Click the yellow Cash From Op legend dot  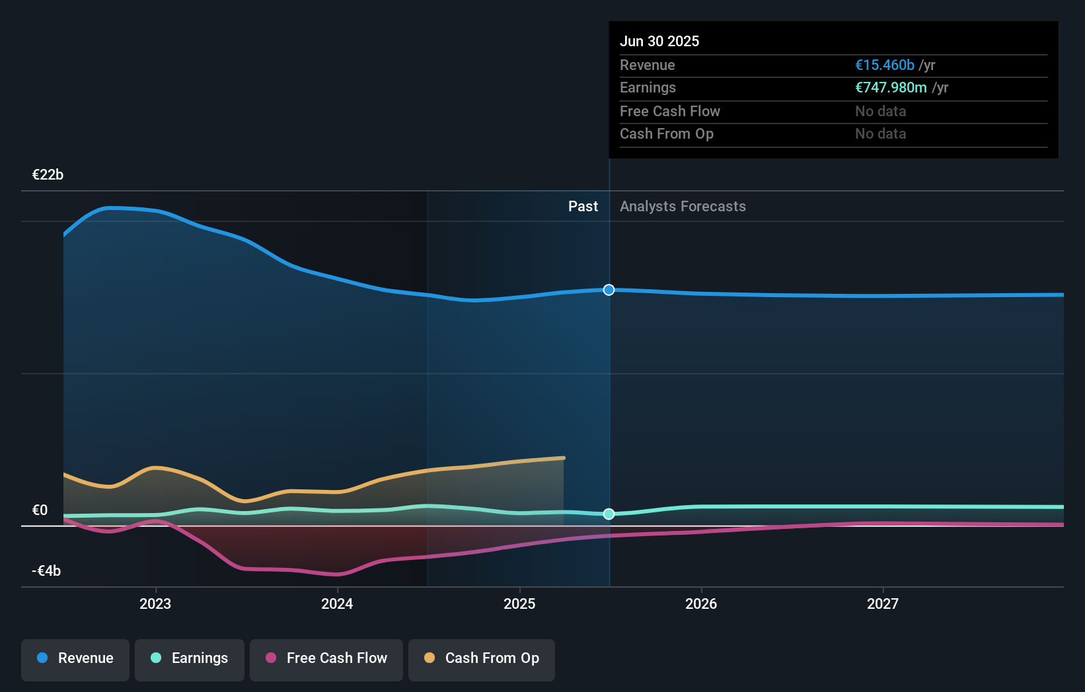coord(429,658)
